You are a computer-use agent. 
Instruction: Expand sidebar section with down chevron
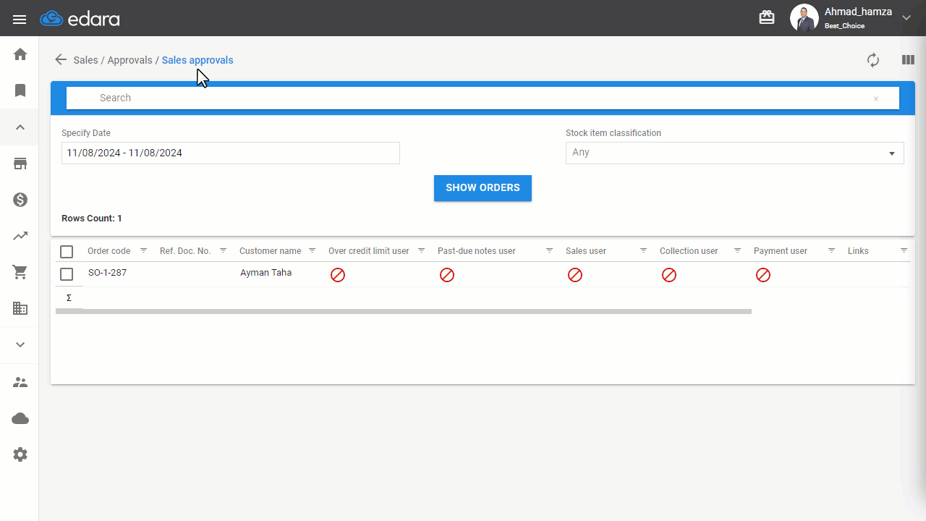[20, 345]
